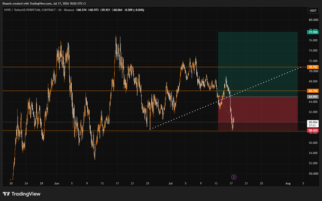Click the purple lightning bolt event icon
322x201 pixels.
tap(234, 177)
